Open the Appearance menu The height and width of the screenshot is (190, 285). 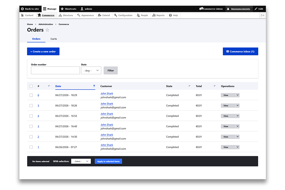tap(85, 15)
